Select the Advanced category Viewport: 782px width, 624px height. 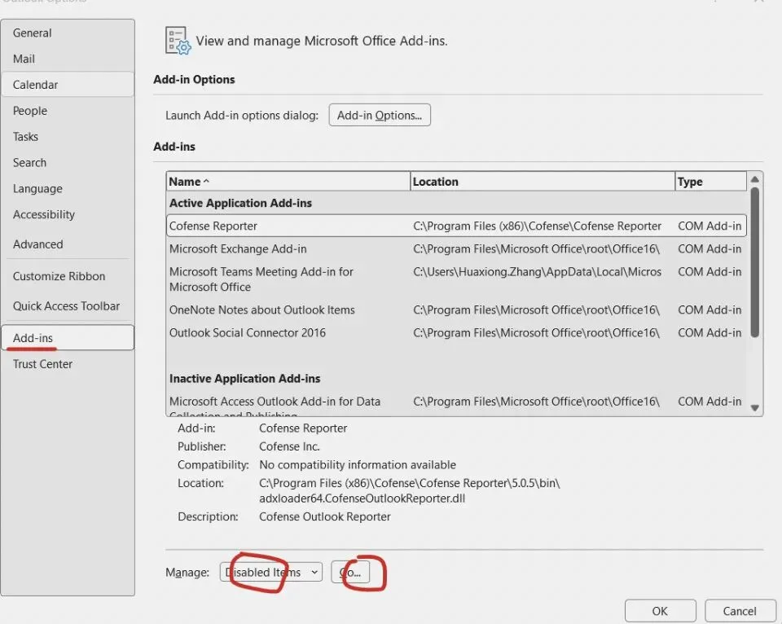click(68, 244)
